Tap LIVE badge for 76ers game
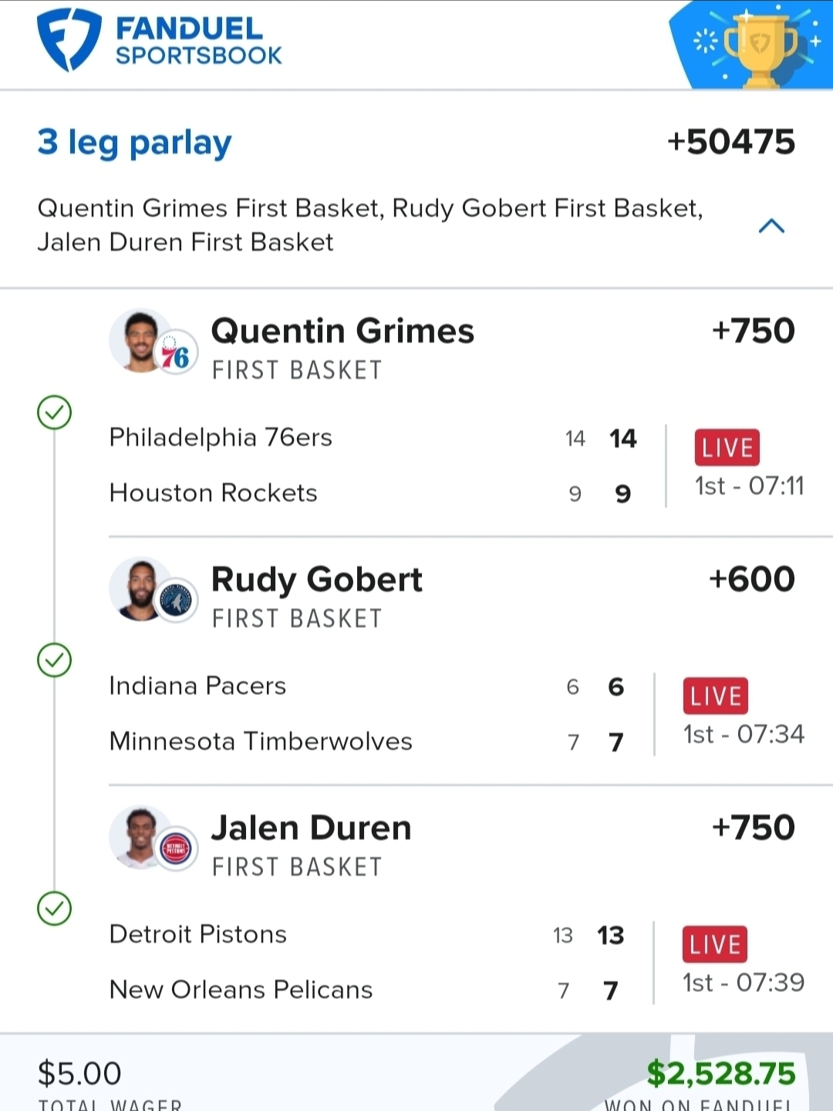 tap(727, 447)
